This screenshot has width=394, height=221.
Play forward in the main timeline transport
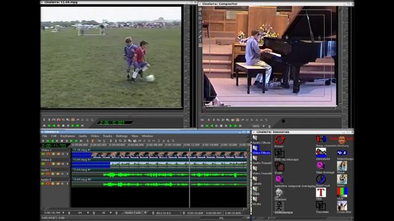71,141
